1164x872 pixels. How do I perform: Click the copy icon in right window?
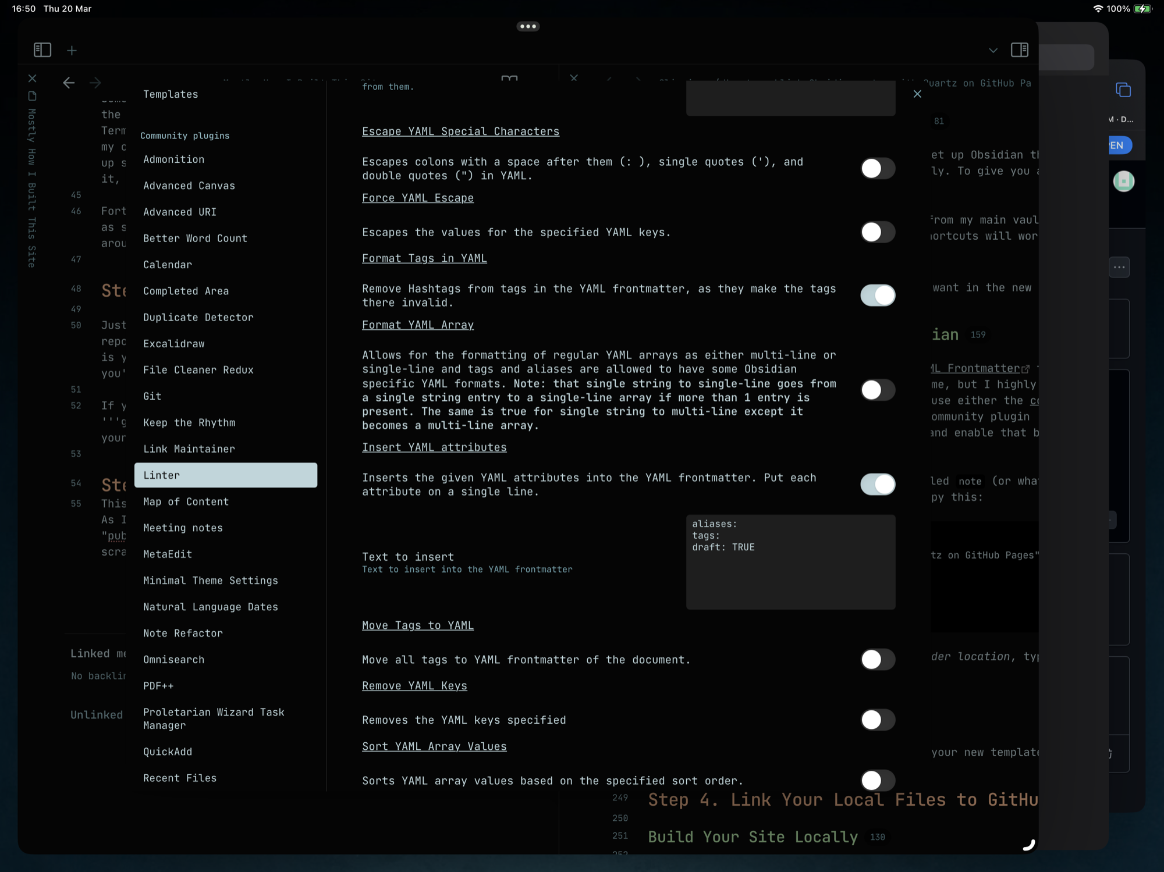(1123, 90)
